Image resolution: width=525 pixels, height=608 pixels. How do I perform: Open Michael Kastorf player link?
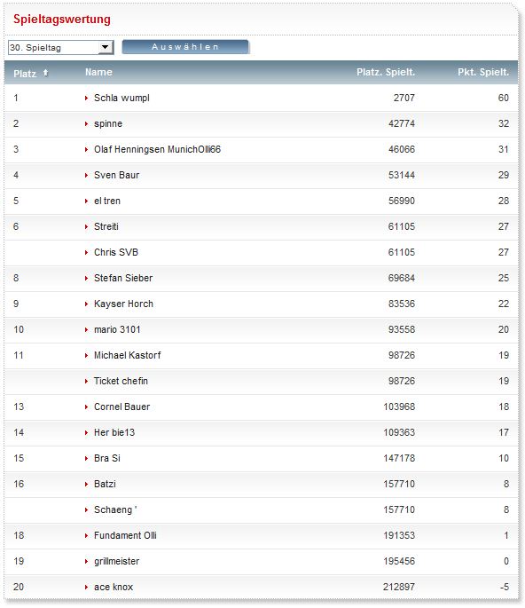click(128, 355)
